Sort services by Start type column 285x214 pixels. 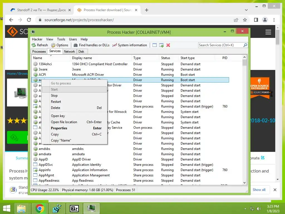[x=197, y=58]
